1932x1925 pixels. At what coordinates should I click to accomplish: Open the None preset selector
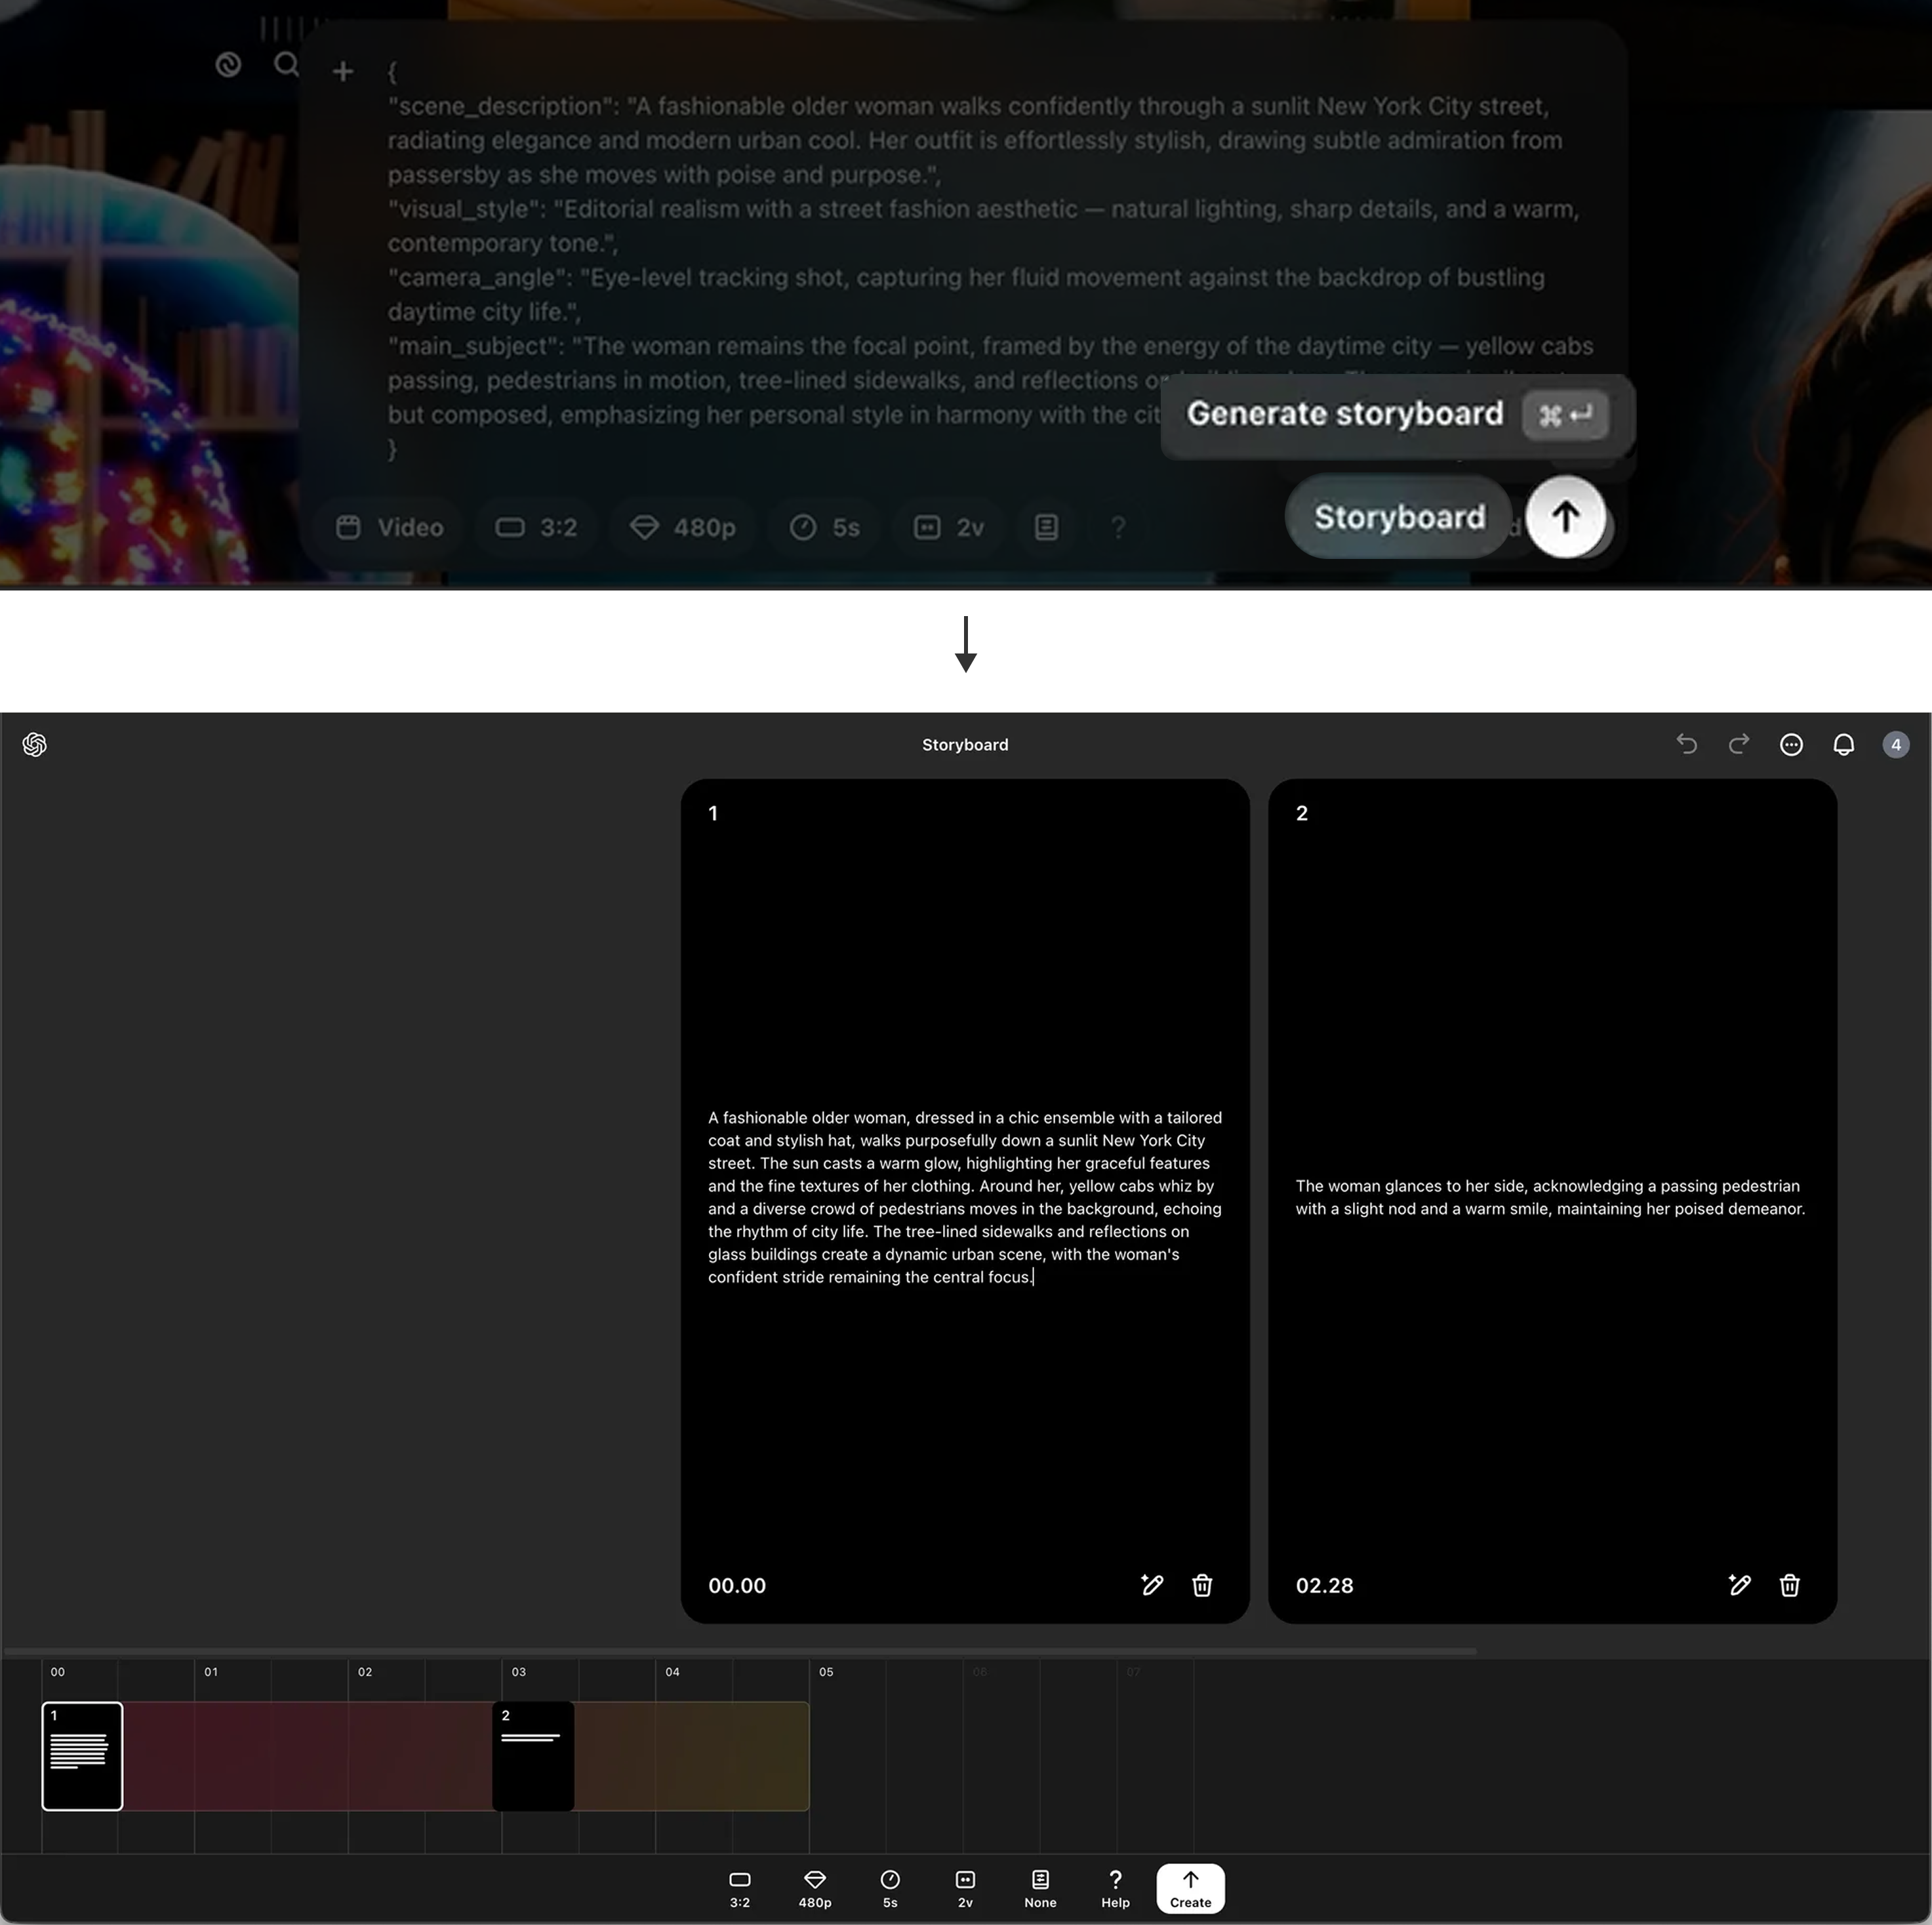[1040, 1888]
